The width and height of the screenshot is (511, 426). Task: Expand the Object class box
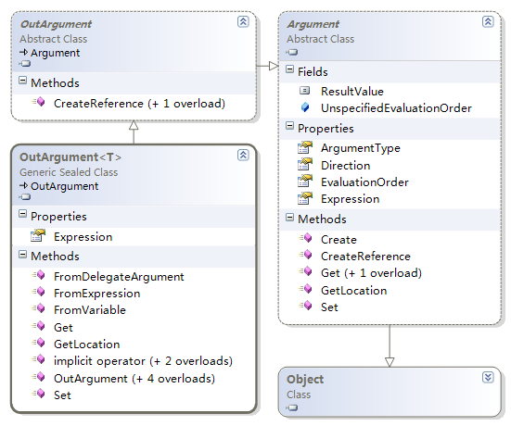point(488,377)
